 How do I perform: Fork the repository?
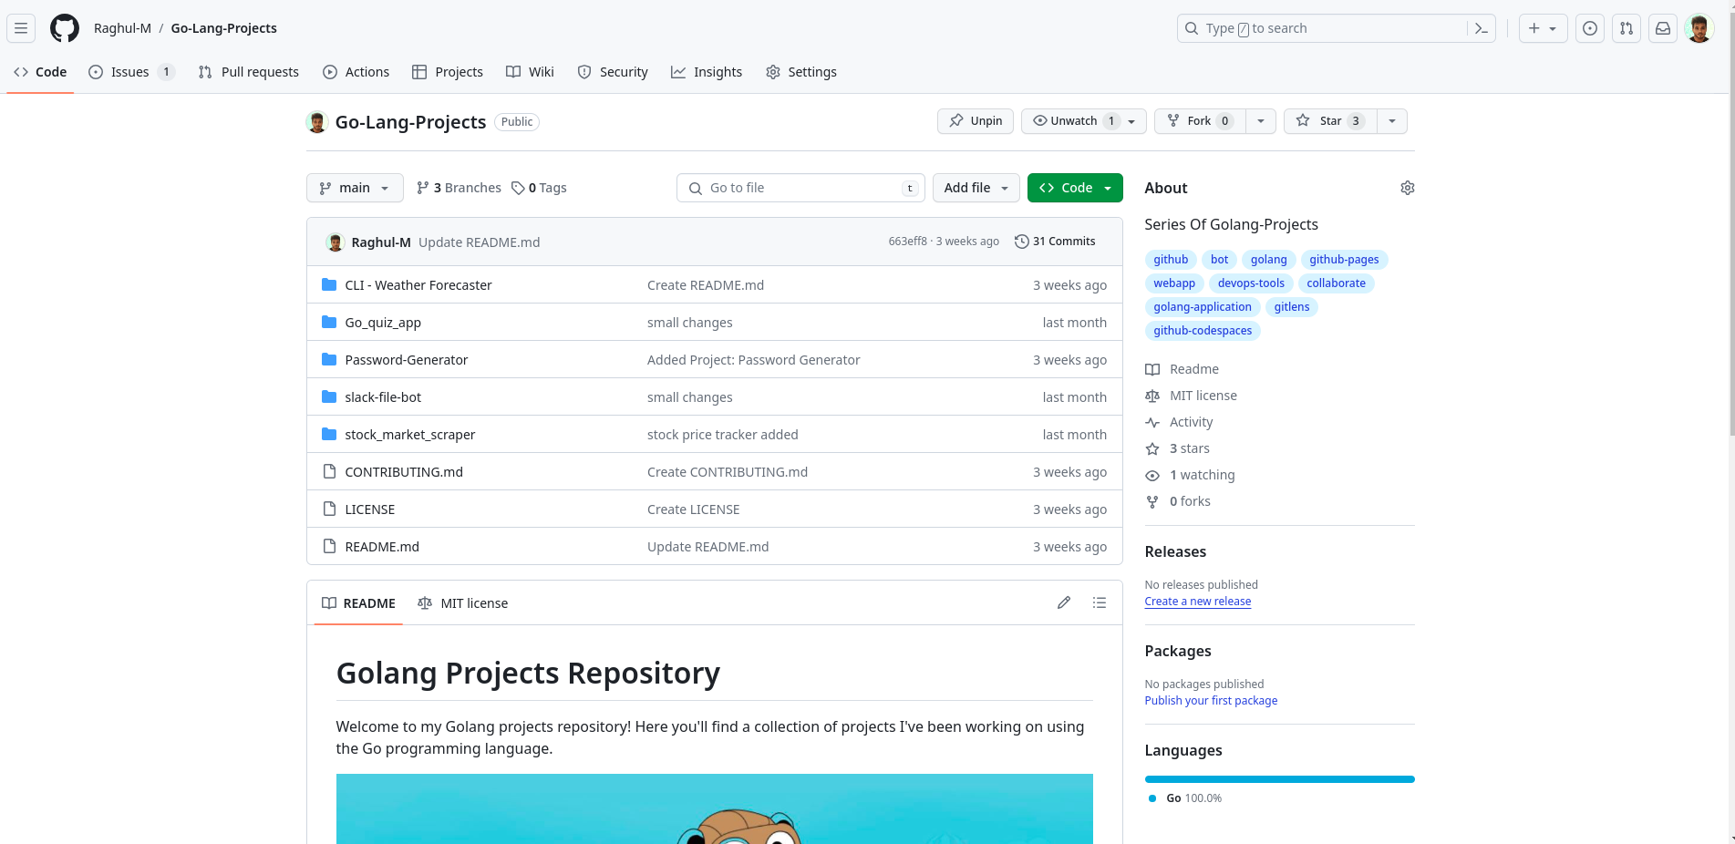pyautogui.click(x=1200, y=121)
